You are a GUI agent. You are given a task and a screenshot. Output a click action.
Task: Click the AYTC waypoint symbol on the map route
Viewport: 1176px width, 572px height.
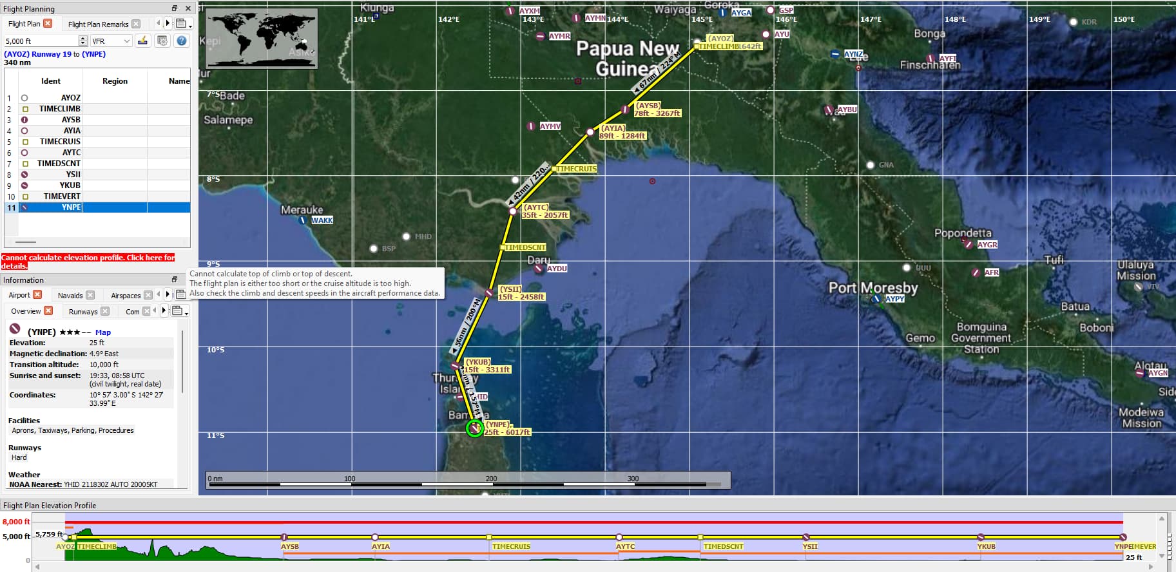pos(513,211)
